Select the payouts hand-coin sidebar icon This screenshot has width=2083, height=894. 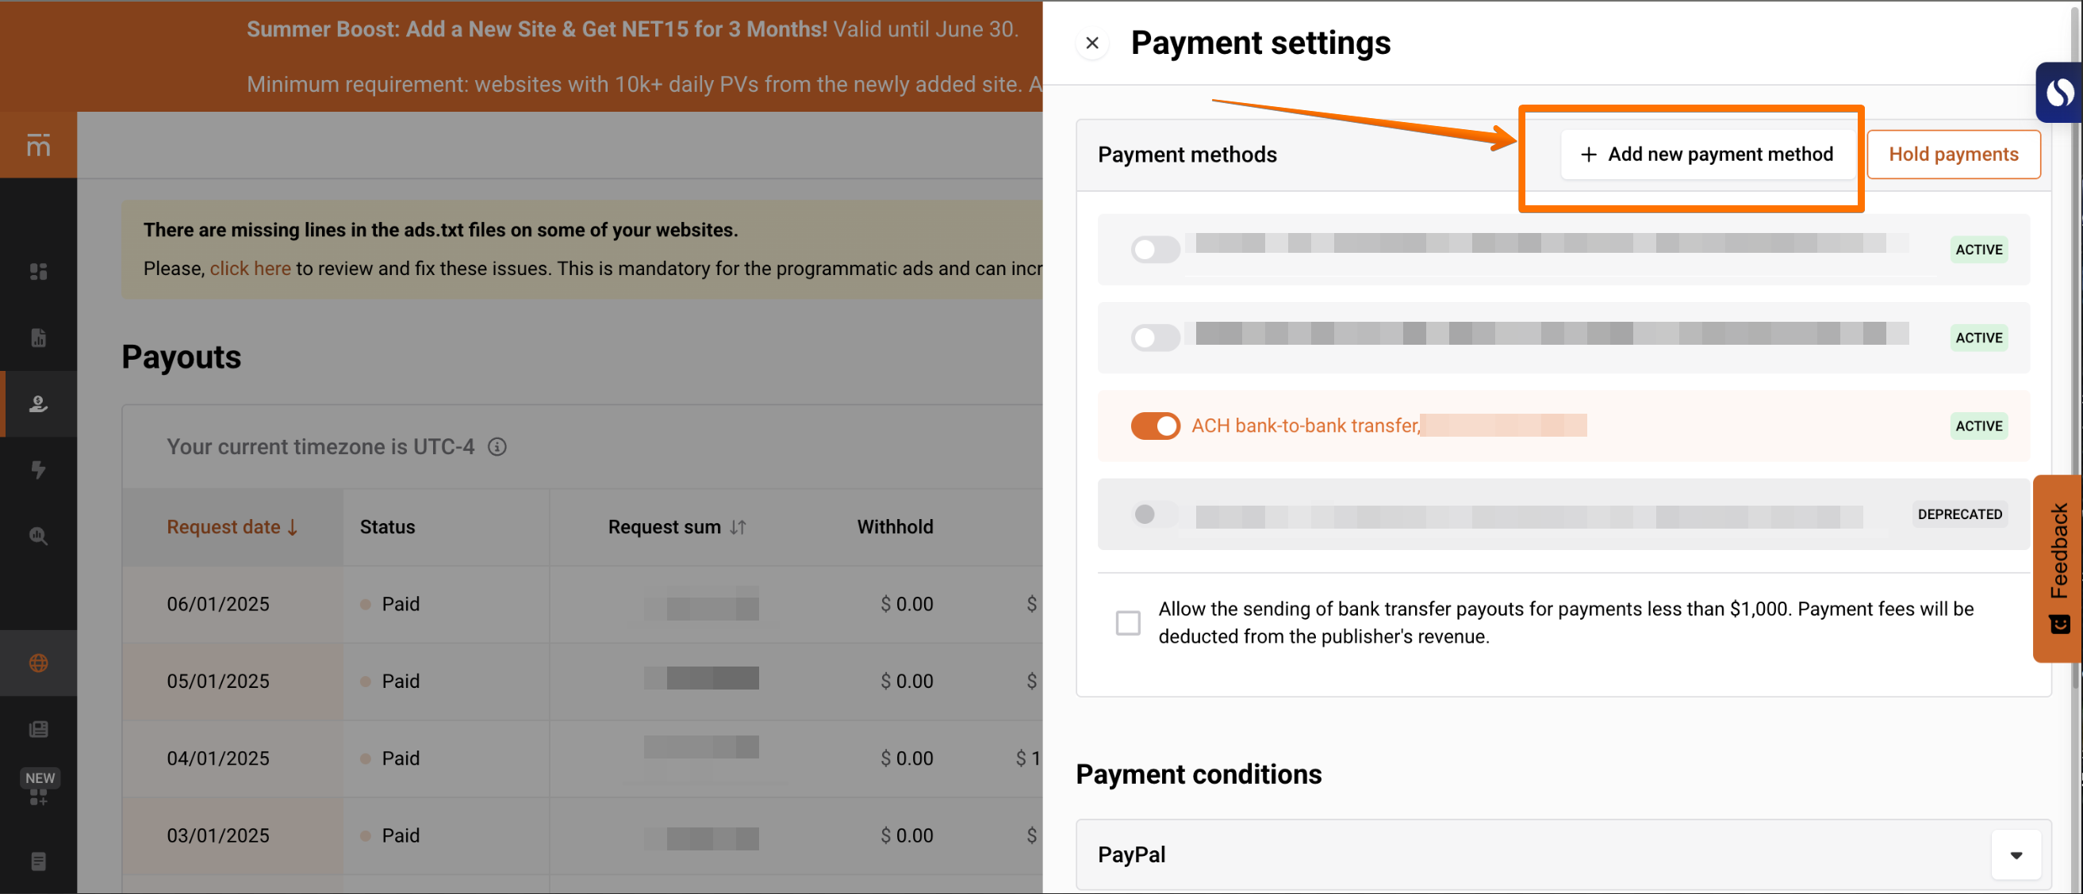pos(38,403)
